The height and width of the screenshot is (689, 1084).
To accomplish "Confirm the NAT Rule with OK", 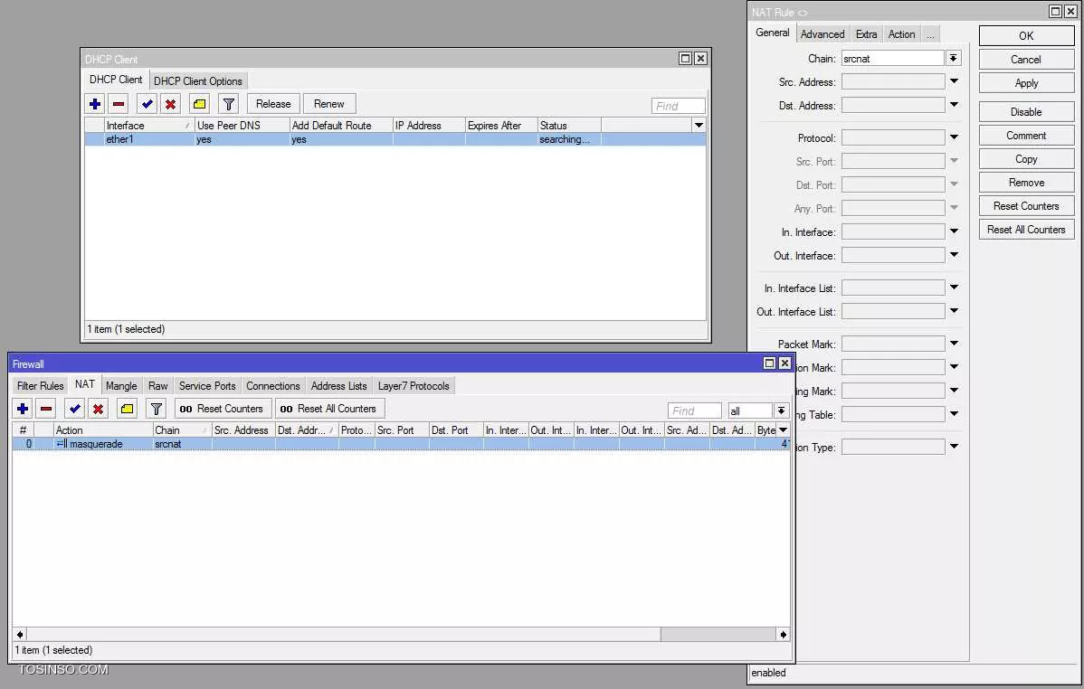I will coord(1026,36).
